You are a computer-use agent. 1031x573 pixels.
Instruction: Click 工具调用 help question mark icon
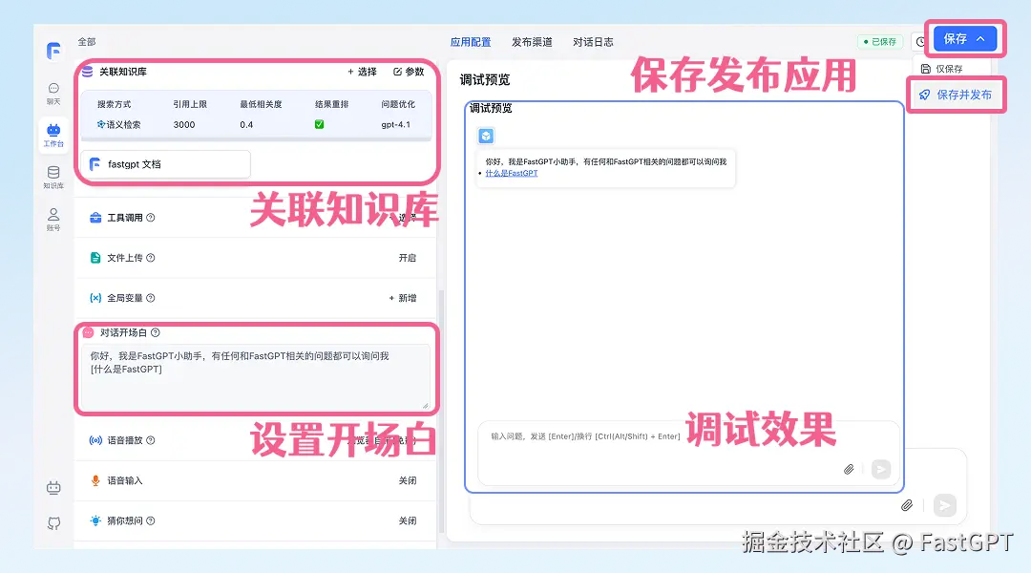[151, 218]
